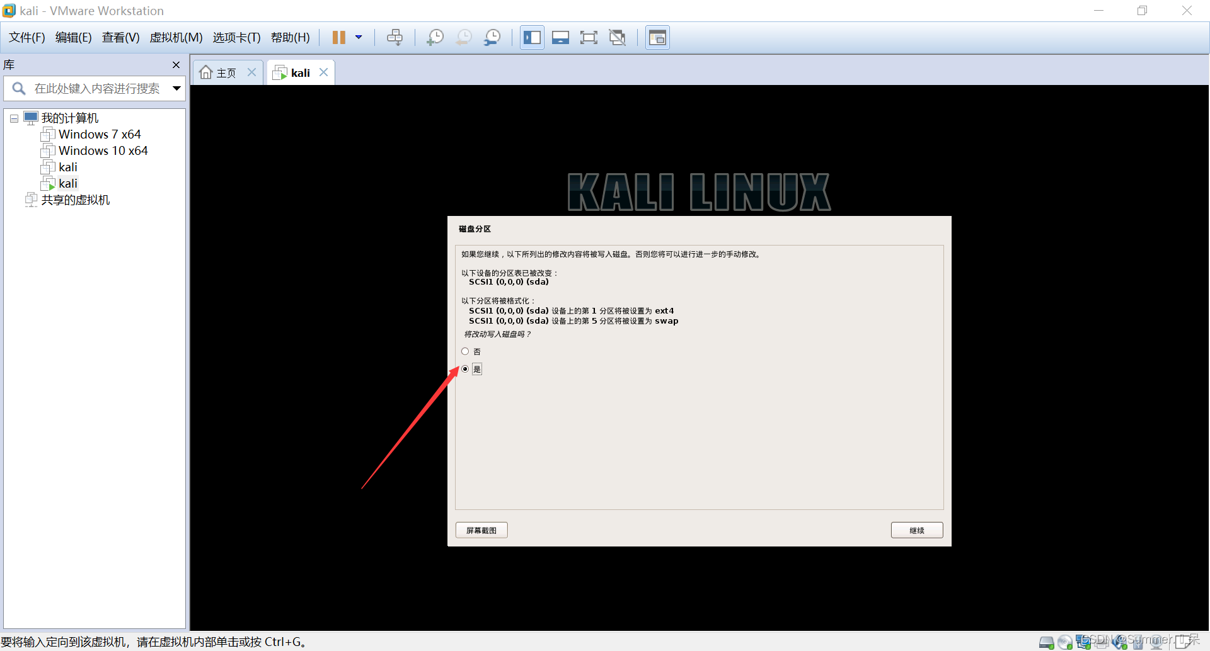Image resolution: width=1210 pixels, height=651 pixels.
Task: Collapse the 我的计算机 tree node
Action: point(14,118)
